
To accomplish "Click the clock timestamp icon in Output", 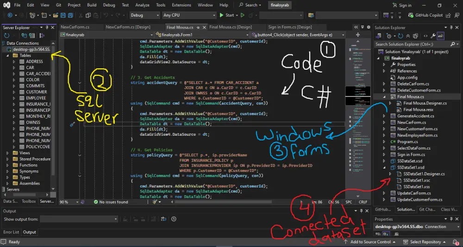I will (174, 219).
